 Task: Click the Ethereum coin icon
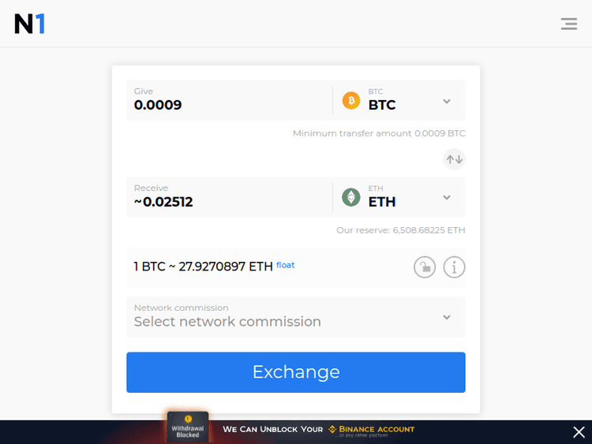pyautogui.click(x=351, y=197)
